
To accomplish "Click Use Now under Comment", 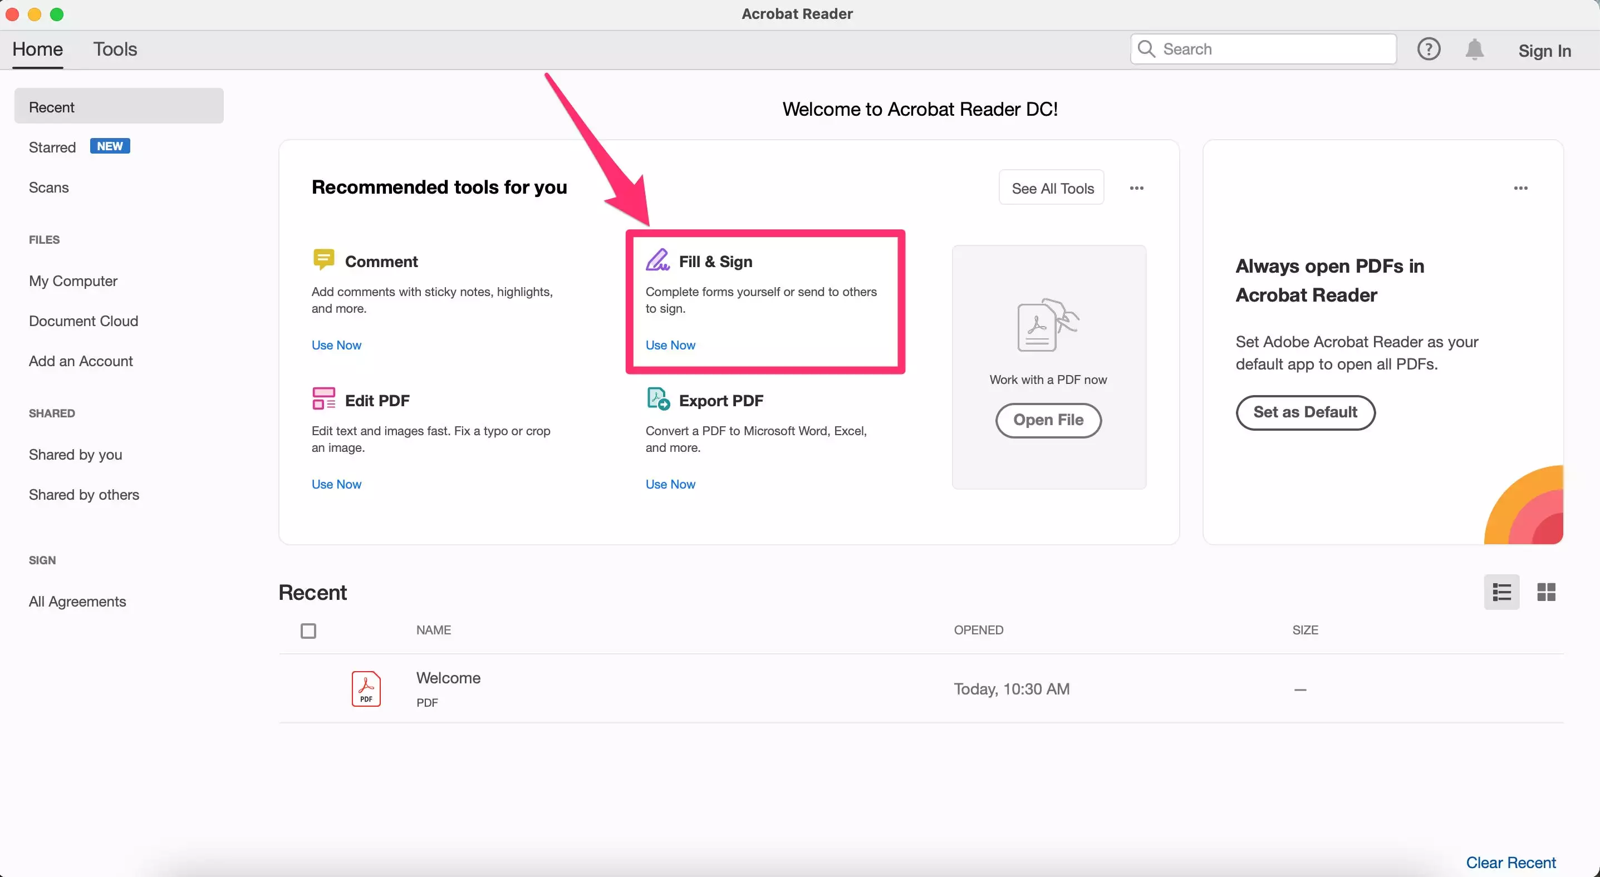I will (336, 345).
